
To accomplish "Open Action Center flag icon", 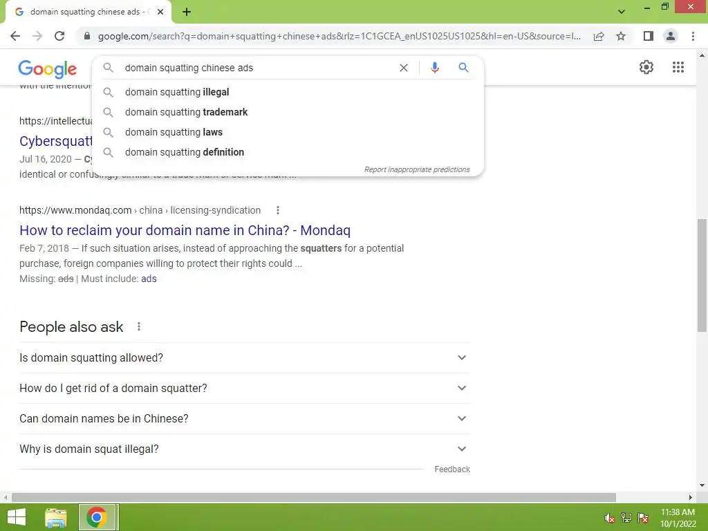I will click(x=643, y=518).
